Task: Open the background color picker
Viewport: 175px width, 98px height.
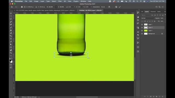Action: tap(12, 62)
